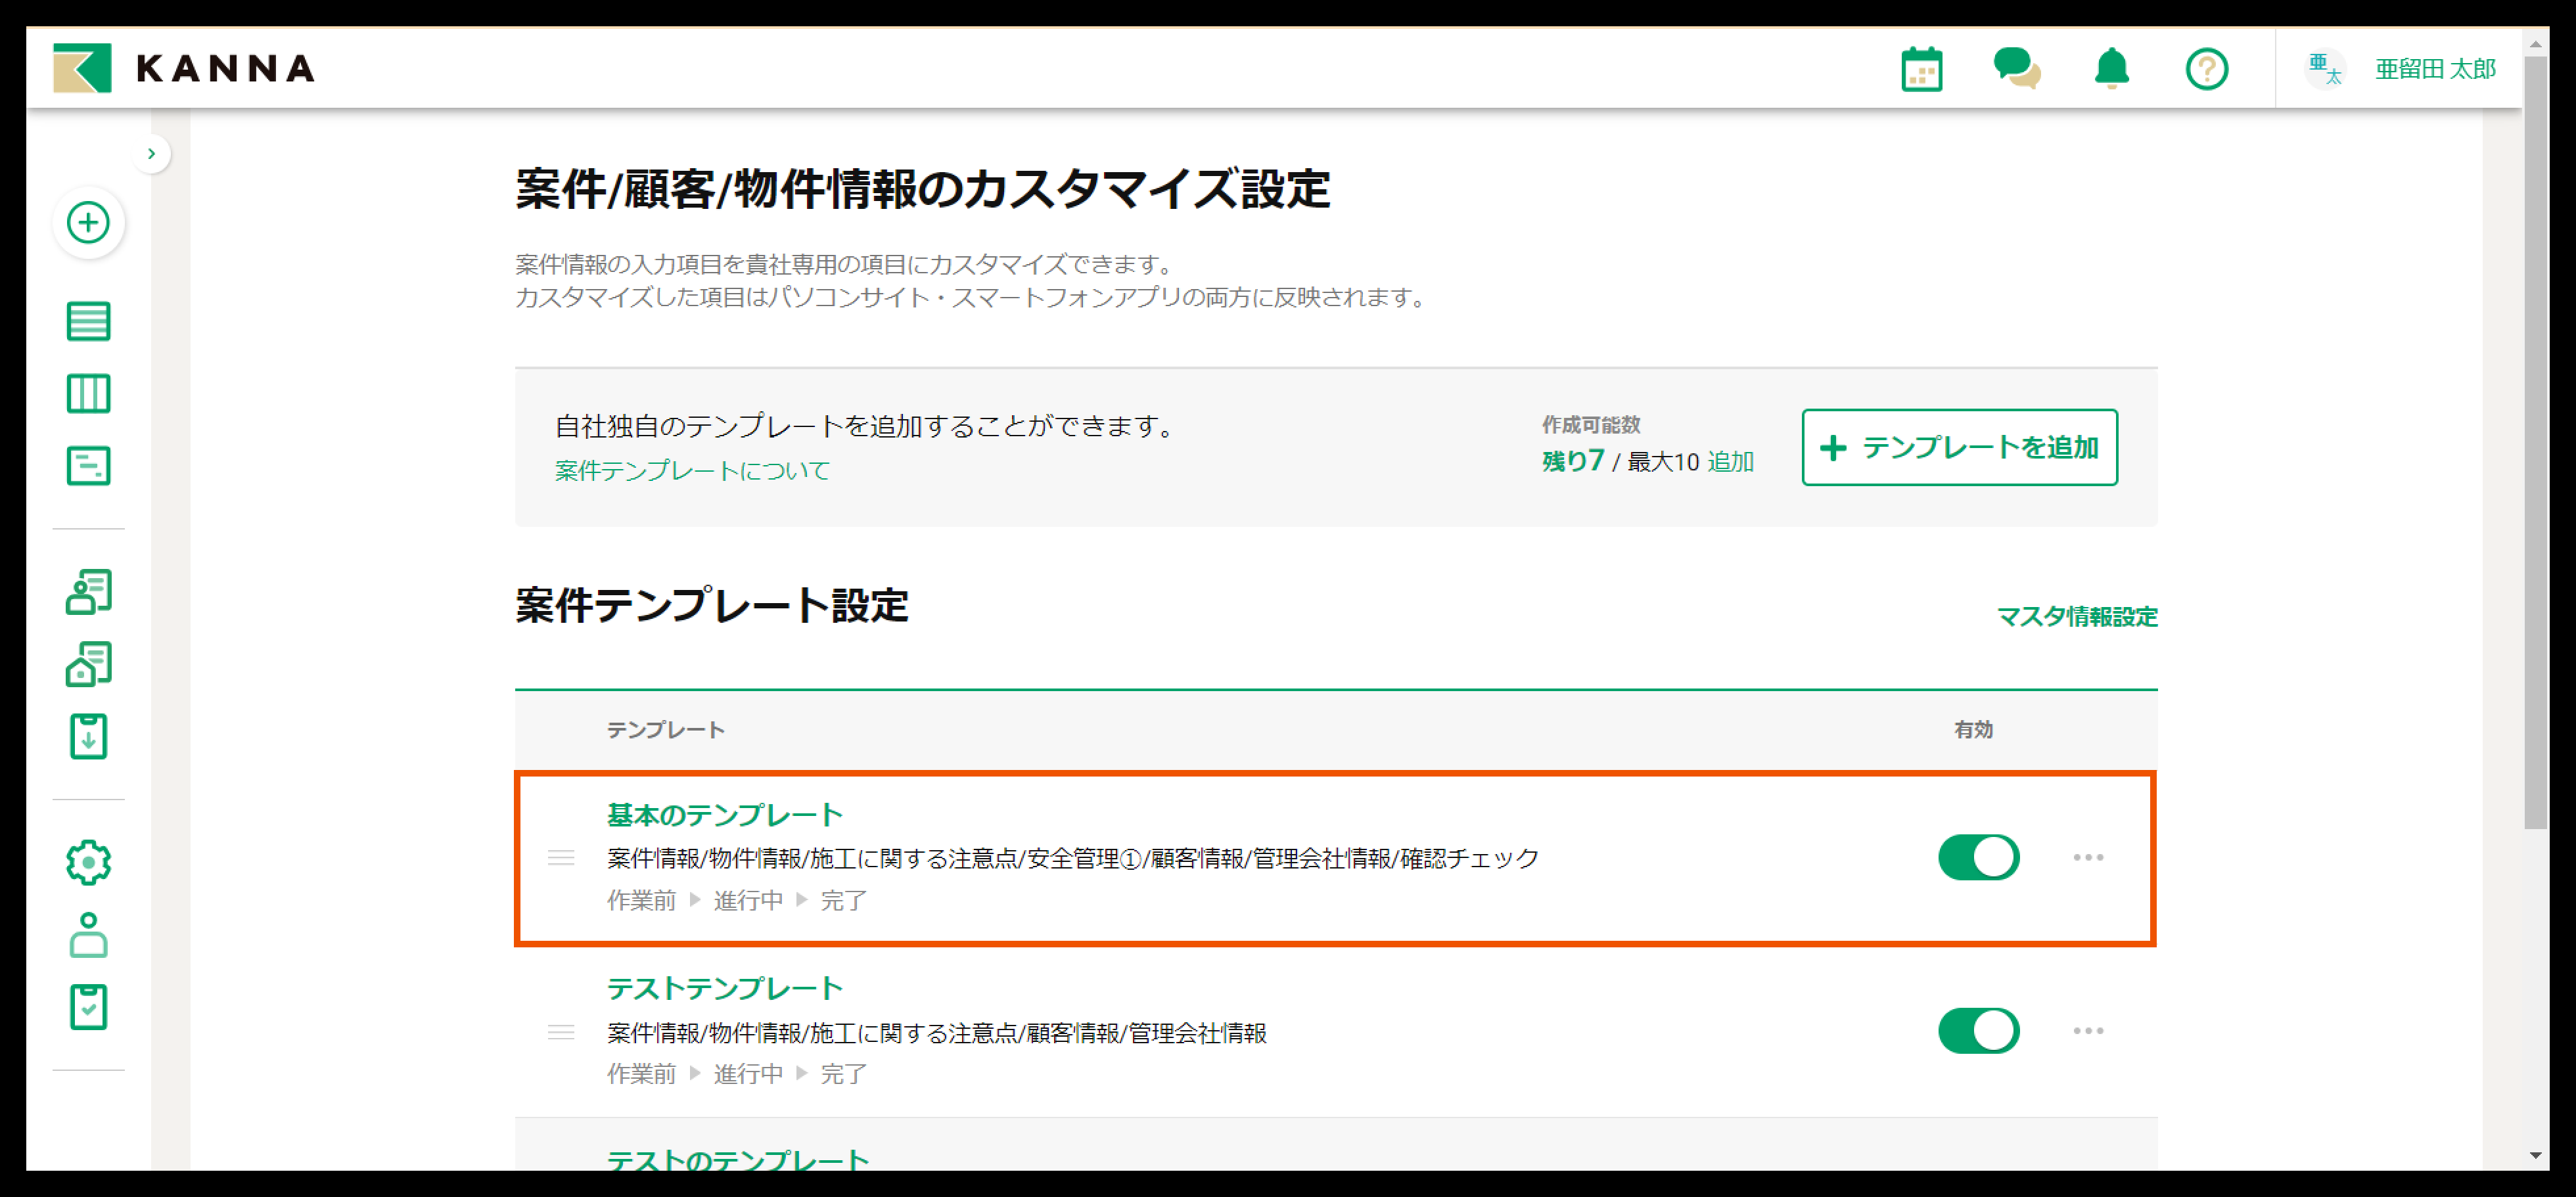Open the 基本のテンプレート title link
Screen dimensions: 2576x1197
pyautogui.click(x=724, y=815)
